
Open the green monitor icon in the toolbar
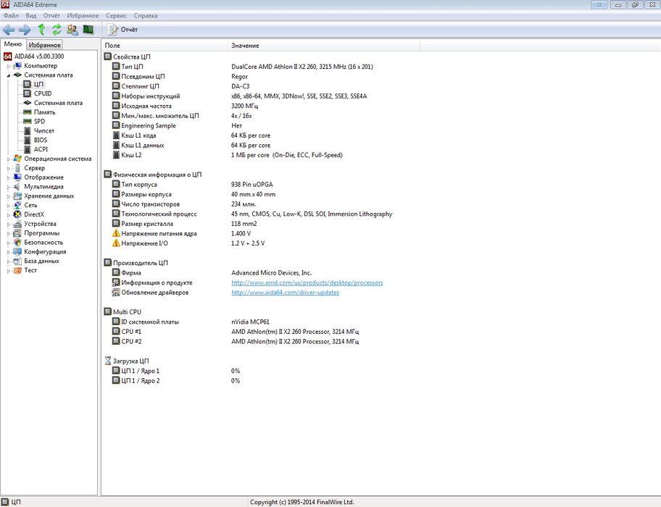88,30
